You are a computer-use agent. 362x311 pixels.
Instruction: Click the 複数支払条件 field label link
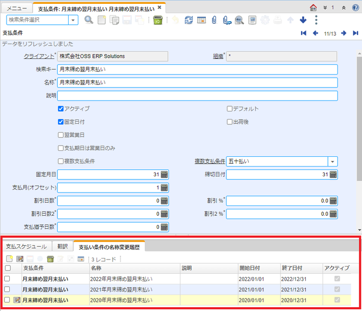(210, 161)
